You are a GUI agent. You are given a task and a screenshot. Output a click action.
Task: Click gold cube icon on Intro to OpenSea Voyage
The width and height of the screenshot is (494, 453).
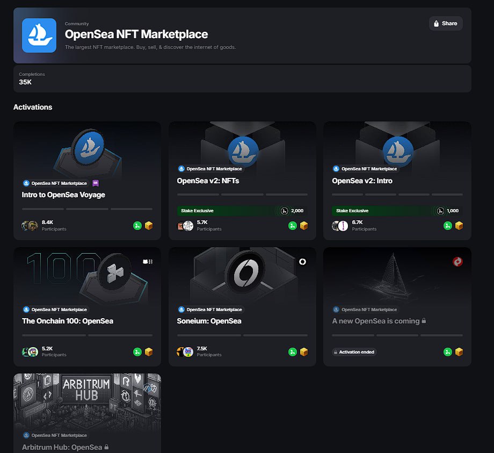[x=149, y=226]
